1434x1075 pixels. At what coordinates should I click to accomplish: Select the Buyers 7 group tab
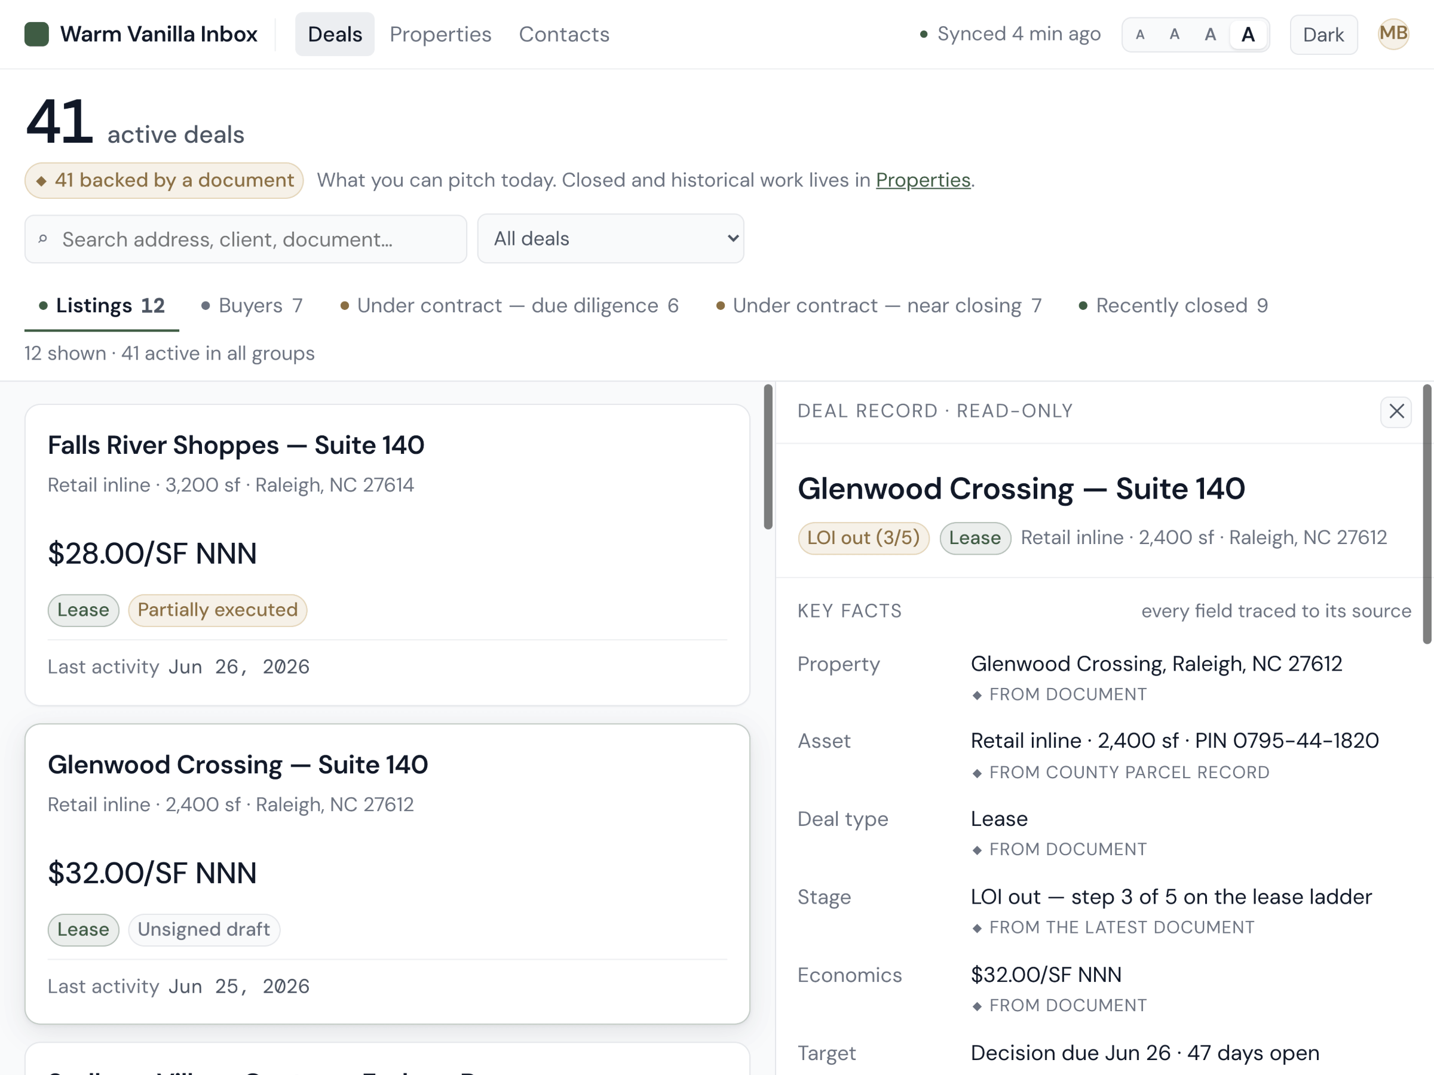point(252,306)
